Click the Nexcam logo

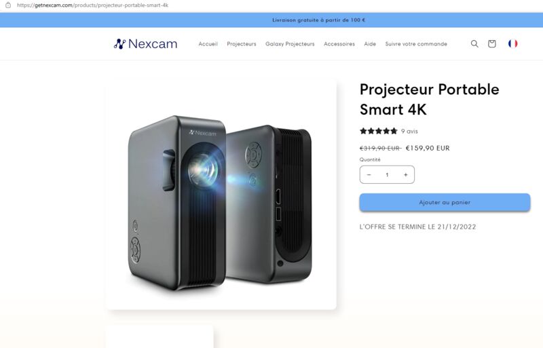click(145, 43)
